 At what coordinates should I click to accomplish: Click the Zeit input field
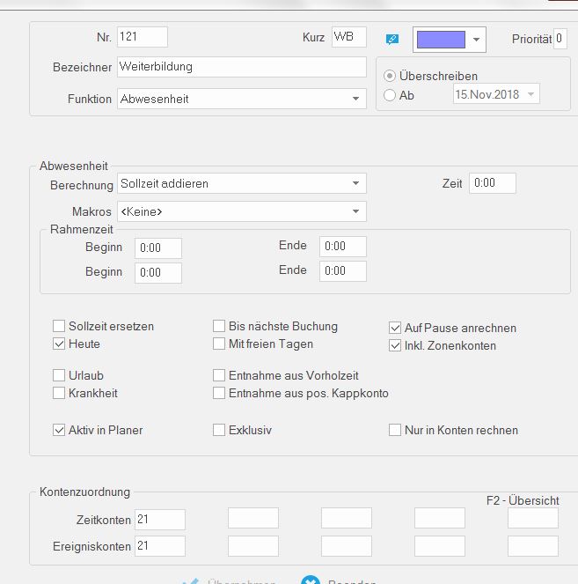pyautogui.click(x=492, y=183)
